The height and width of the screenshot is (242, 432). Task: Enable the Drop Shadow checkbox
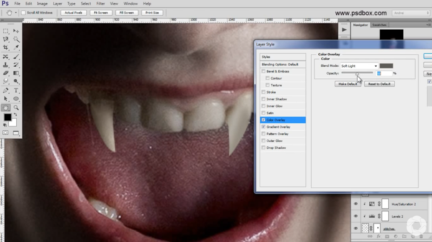pos(263,148)
